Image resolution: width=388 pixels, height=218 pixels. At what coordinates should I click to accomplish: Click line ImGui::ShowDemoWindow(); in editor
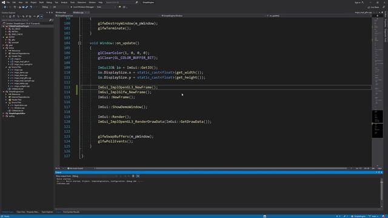click(122, 107)
